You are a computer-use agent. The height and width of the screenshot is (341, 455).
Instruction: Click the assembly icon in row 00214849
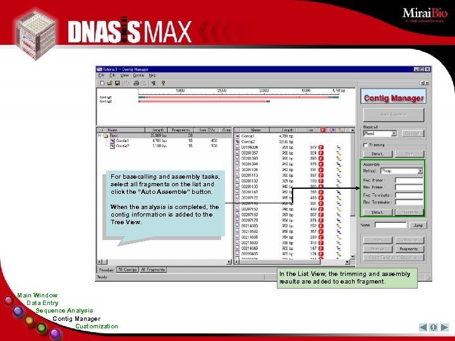(339, 249)
